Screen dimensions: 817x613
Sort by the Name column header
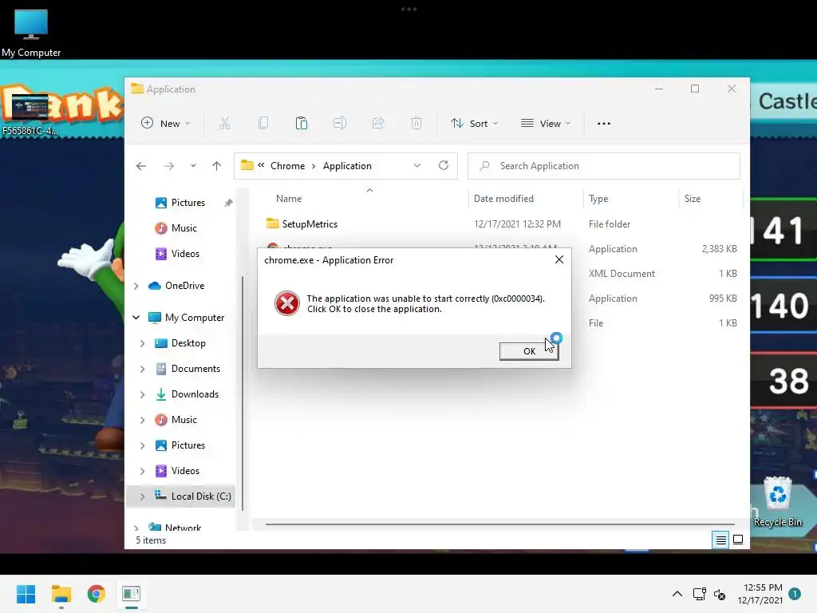click(289, 199)
